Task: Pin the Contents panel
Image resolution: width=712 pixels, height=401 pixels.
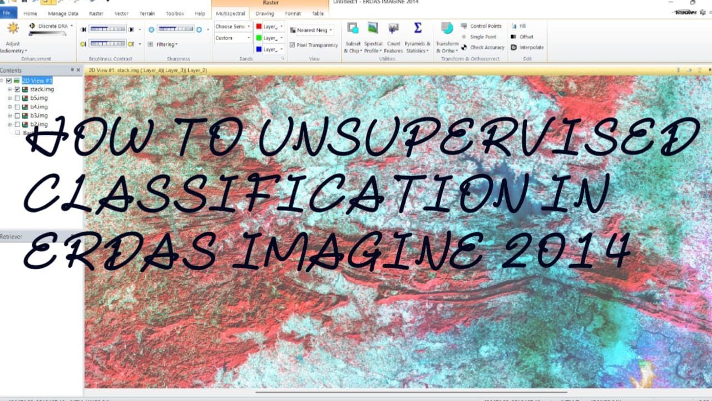Action: tap(72, 70)
